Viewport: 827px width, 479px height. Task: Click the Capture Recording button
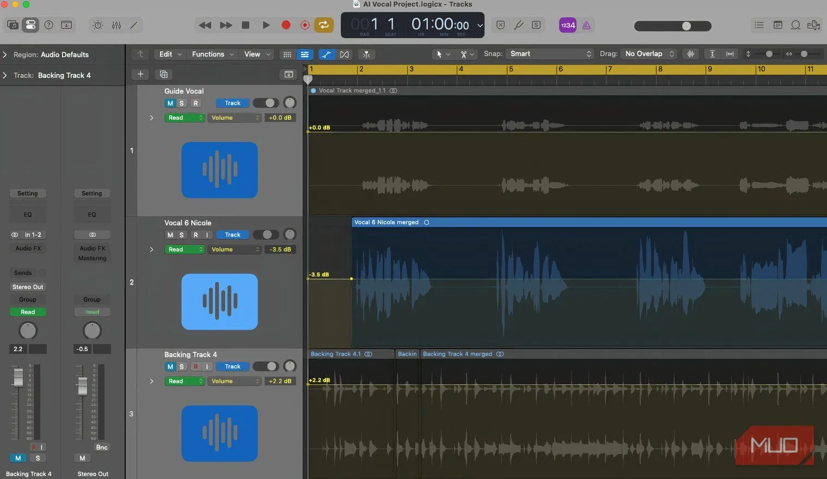305,25
